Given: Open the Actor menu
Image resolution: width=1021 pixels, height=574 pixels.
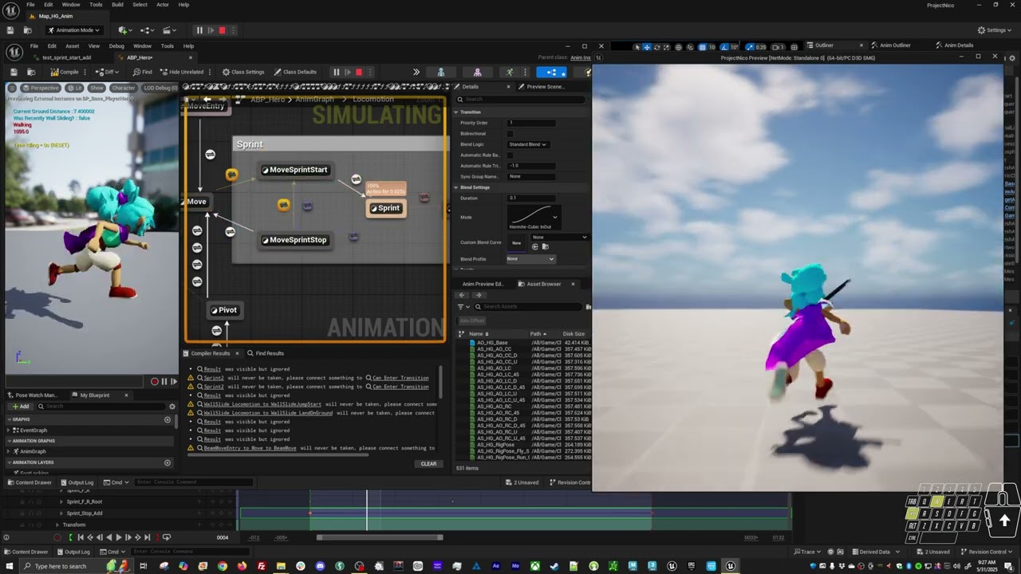Looking at the screenshot, I should point(163,5).
